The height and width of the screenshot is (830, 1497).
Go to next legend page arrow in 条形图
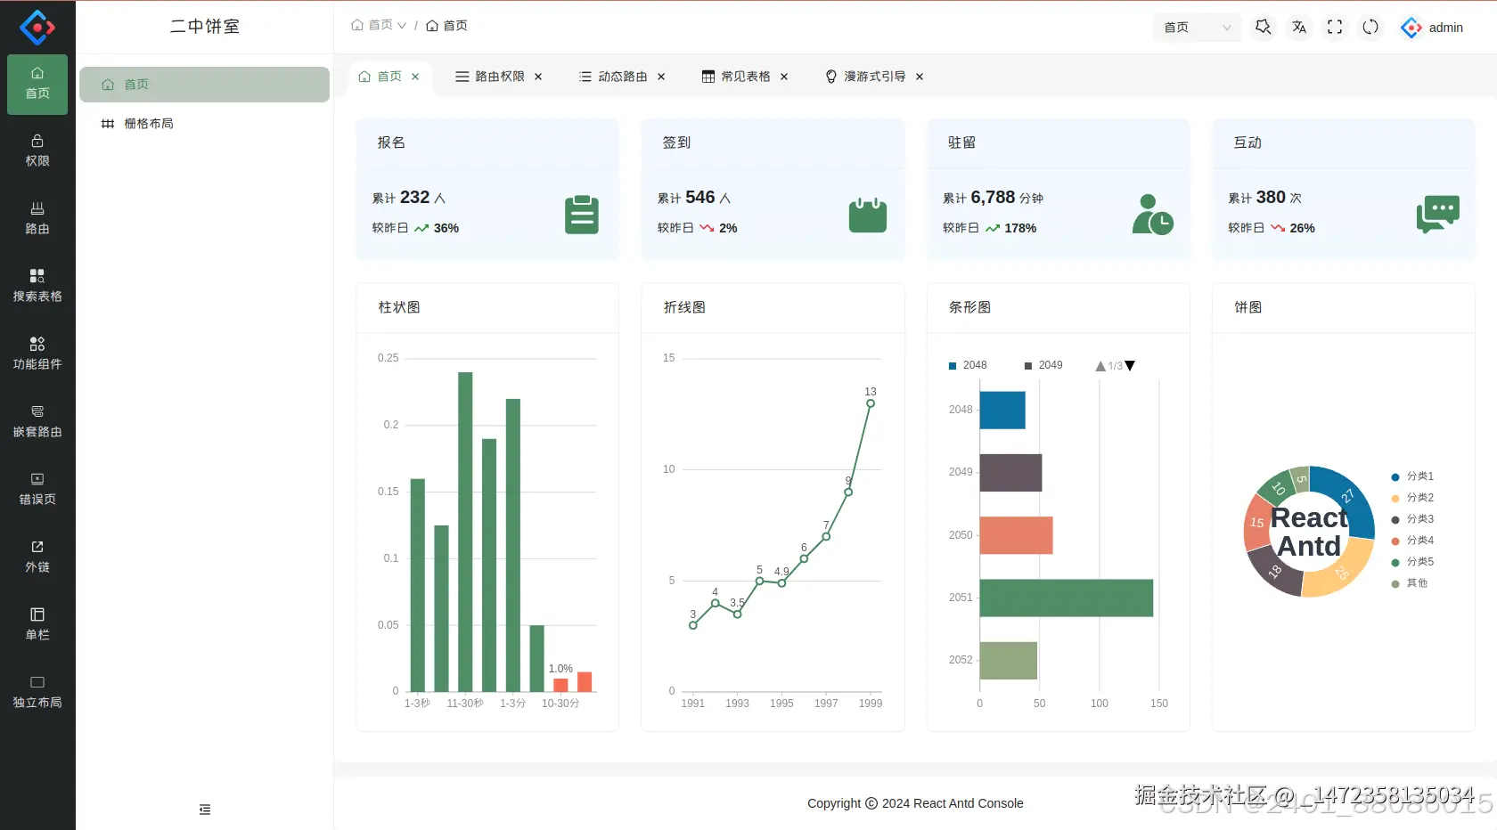pyautogui.click(x=1130, y=366)
